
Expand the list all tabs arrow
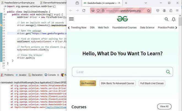click(x=146, y=3)
